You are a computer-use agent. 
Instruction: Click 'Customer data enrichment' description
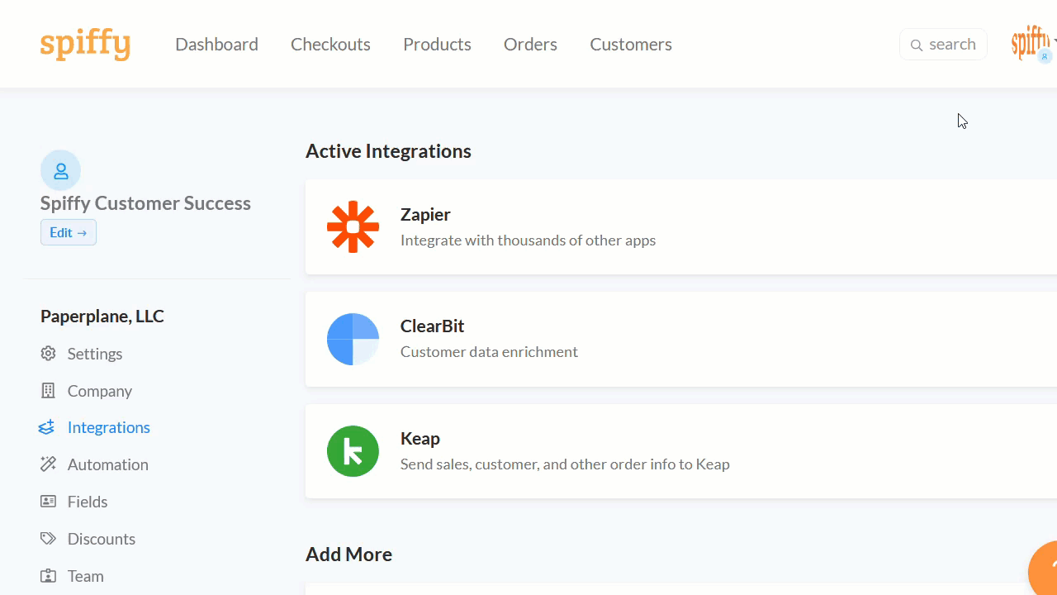[x=489, y=352]
